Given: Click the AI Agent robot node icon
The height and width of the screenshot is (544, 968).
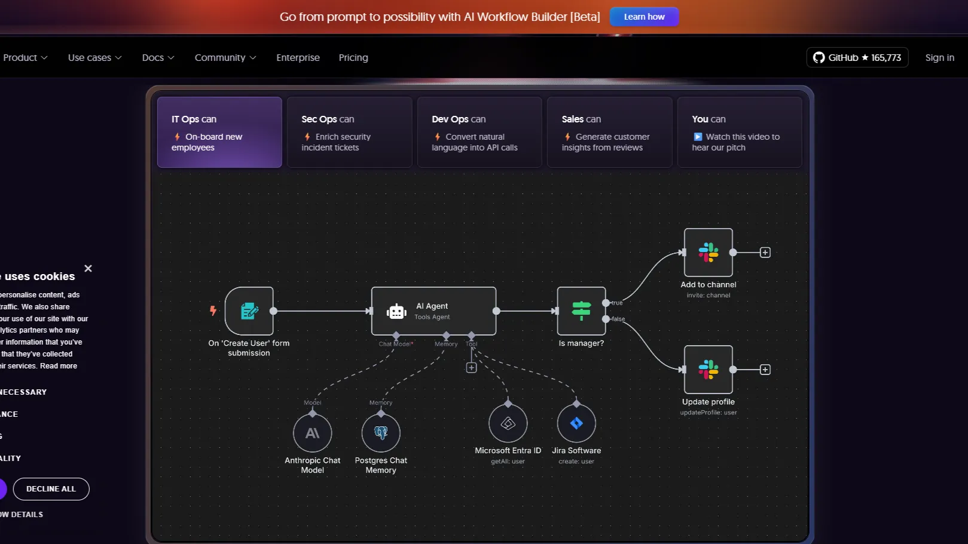Looking at the screenshot, I should (x=396, y=311).
